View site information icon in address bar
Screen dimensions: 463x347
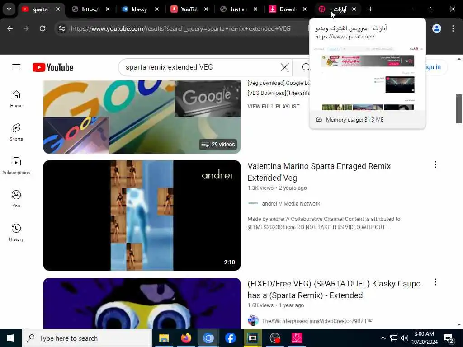pos(61,28)
